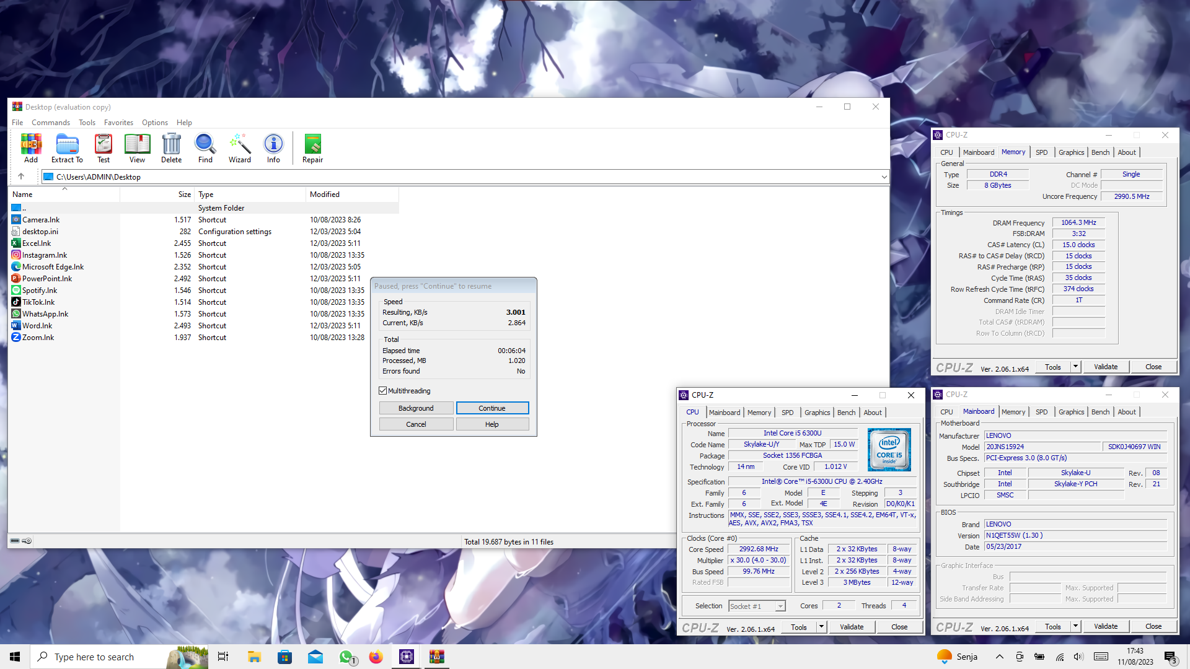Image resolution: width=1190 pixels, height=669 pixels.
Task: Sort by the Size column header
Action: pos(157,195)
